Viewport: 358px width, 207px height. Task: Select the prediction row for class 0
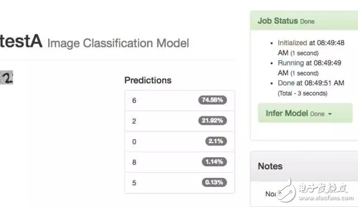pos(180,142)
